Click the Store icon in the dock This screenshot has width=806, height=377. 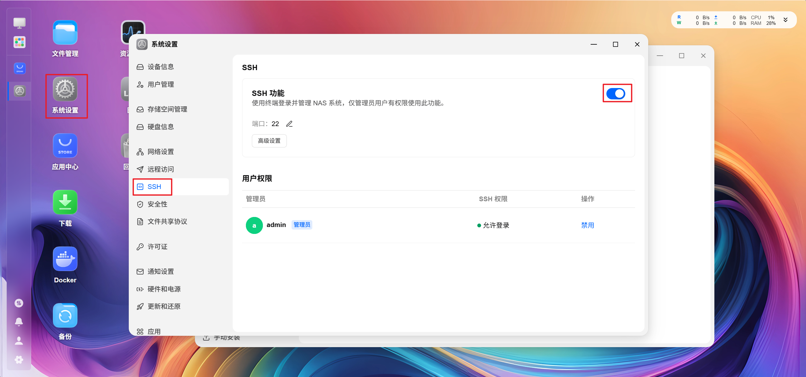tap(20, 68)
